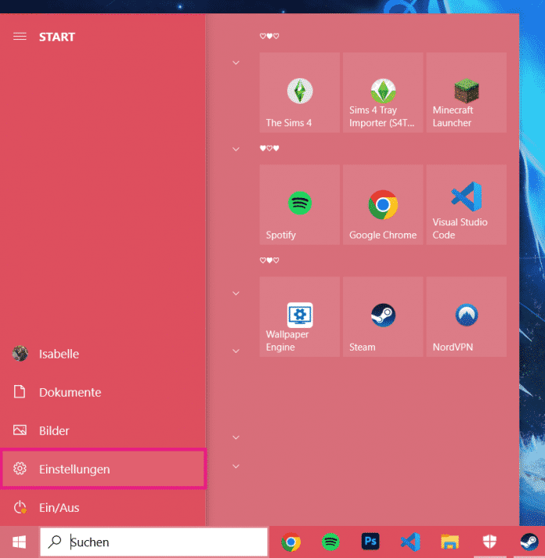
Task: Open The Sims 4 tile
Action: coord(299,92)
